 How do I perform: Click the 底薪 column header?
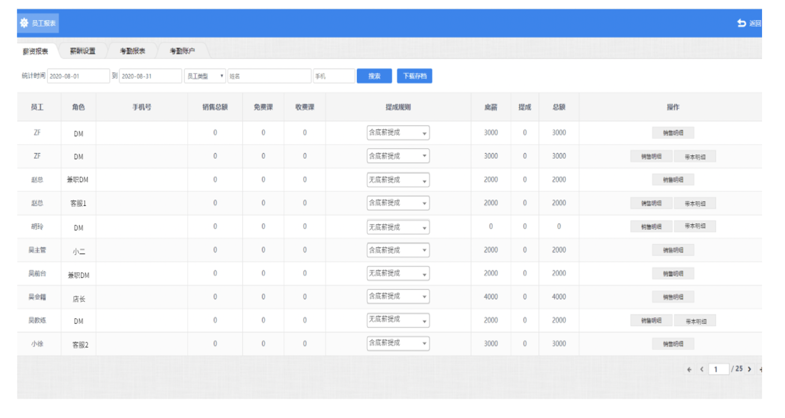490,107
